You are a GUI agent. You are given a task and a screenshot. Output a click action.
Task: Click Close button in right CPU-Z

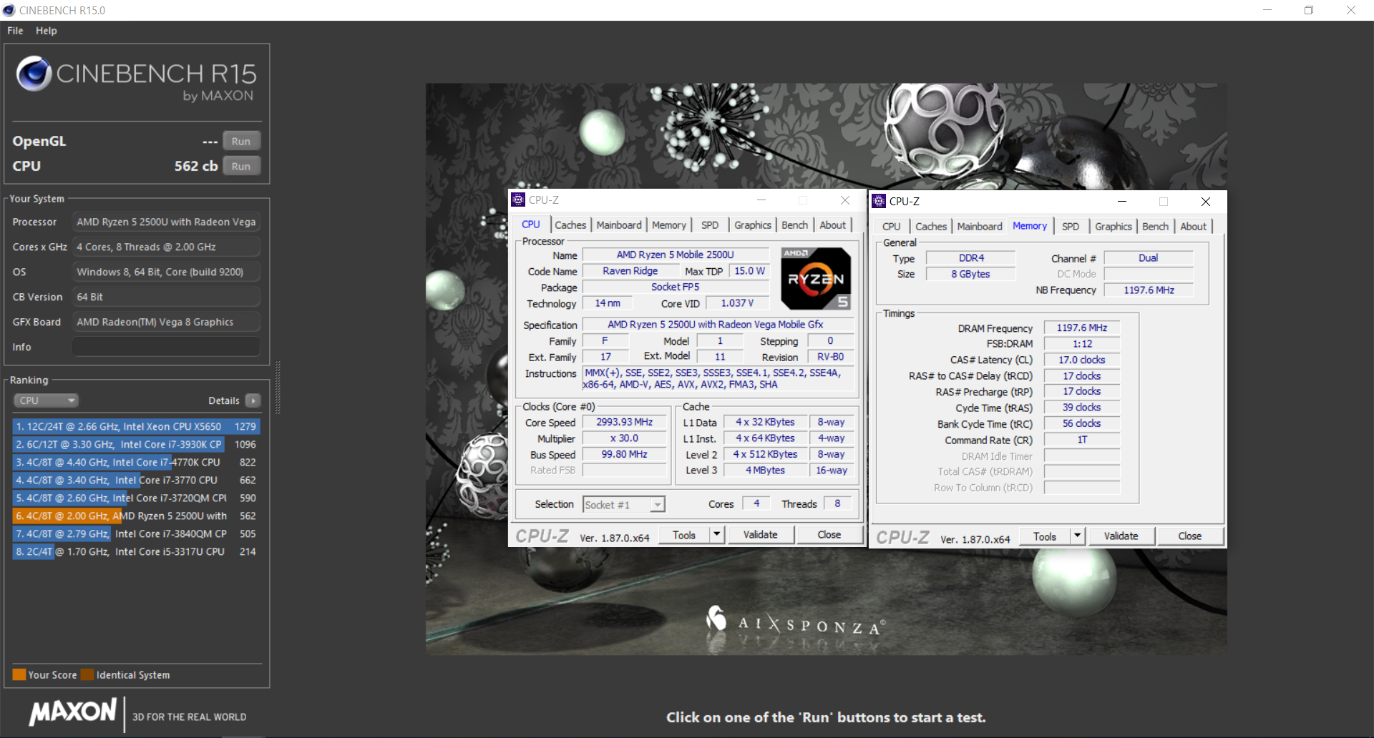tap(1189, 536)
